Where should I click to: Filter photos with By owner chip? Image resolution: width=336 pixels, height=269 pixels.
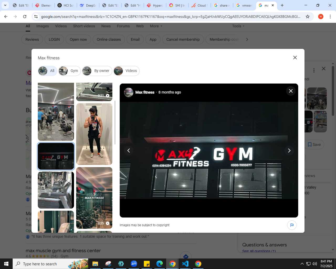[x=97, y=71]
